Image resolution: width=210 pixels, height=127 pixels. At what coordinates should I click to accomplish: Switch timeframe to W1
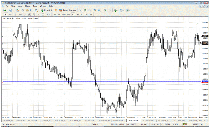87,14
